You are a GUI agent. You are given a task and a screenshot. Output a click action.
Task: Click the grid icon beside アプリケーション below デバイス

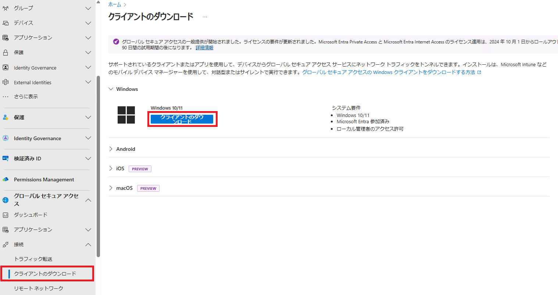[6, 38]
